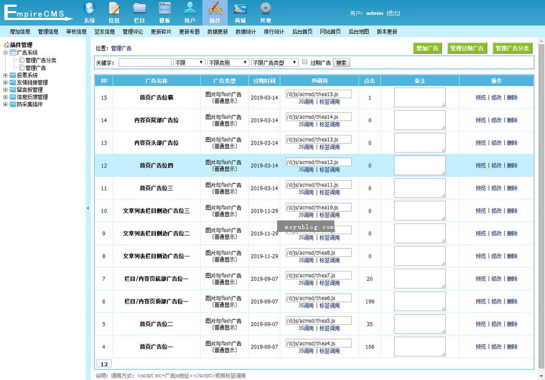Click the home icon beside 插件管理
This screenshot has height=380, width=545.
click(x=6, y=45)
